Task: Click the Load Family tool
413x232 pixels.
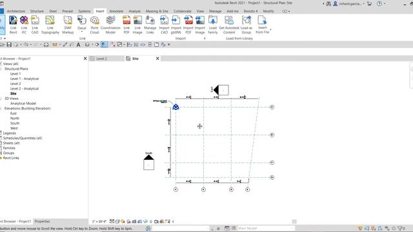Action: tap(213, 24)
